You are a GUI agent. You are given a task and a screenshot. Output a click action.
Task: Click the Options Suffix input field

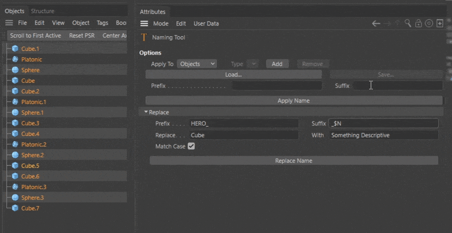pyautogui.click(x=398, y=86)
